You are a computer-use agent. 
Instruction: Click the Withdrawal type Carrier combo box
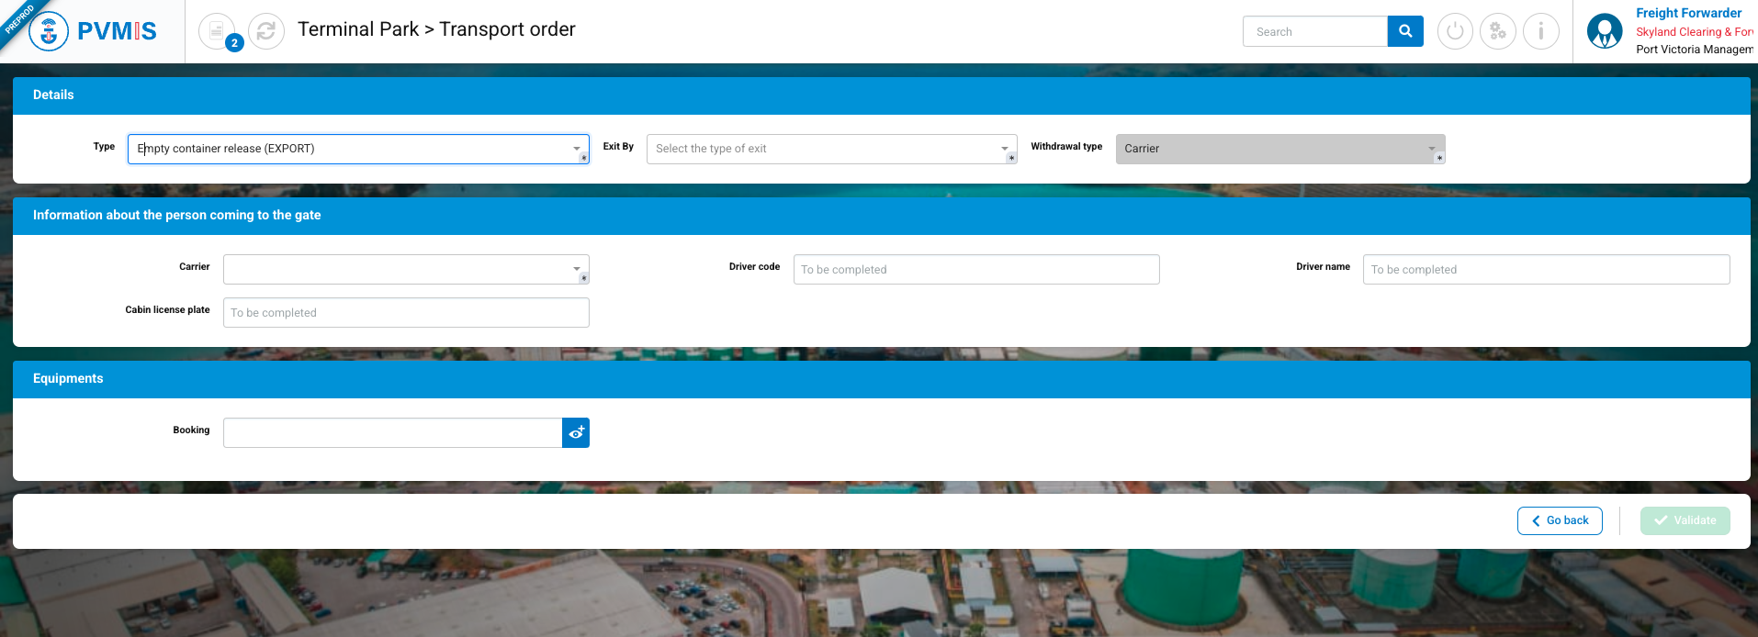click(1279, 149)
